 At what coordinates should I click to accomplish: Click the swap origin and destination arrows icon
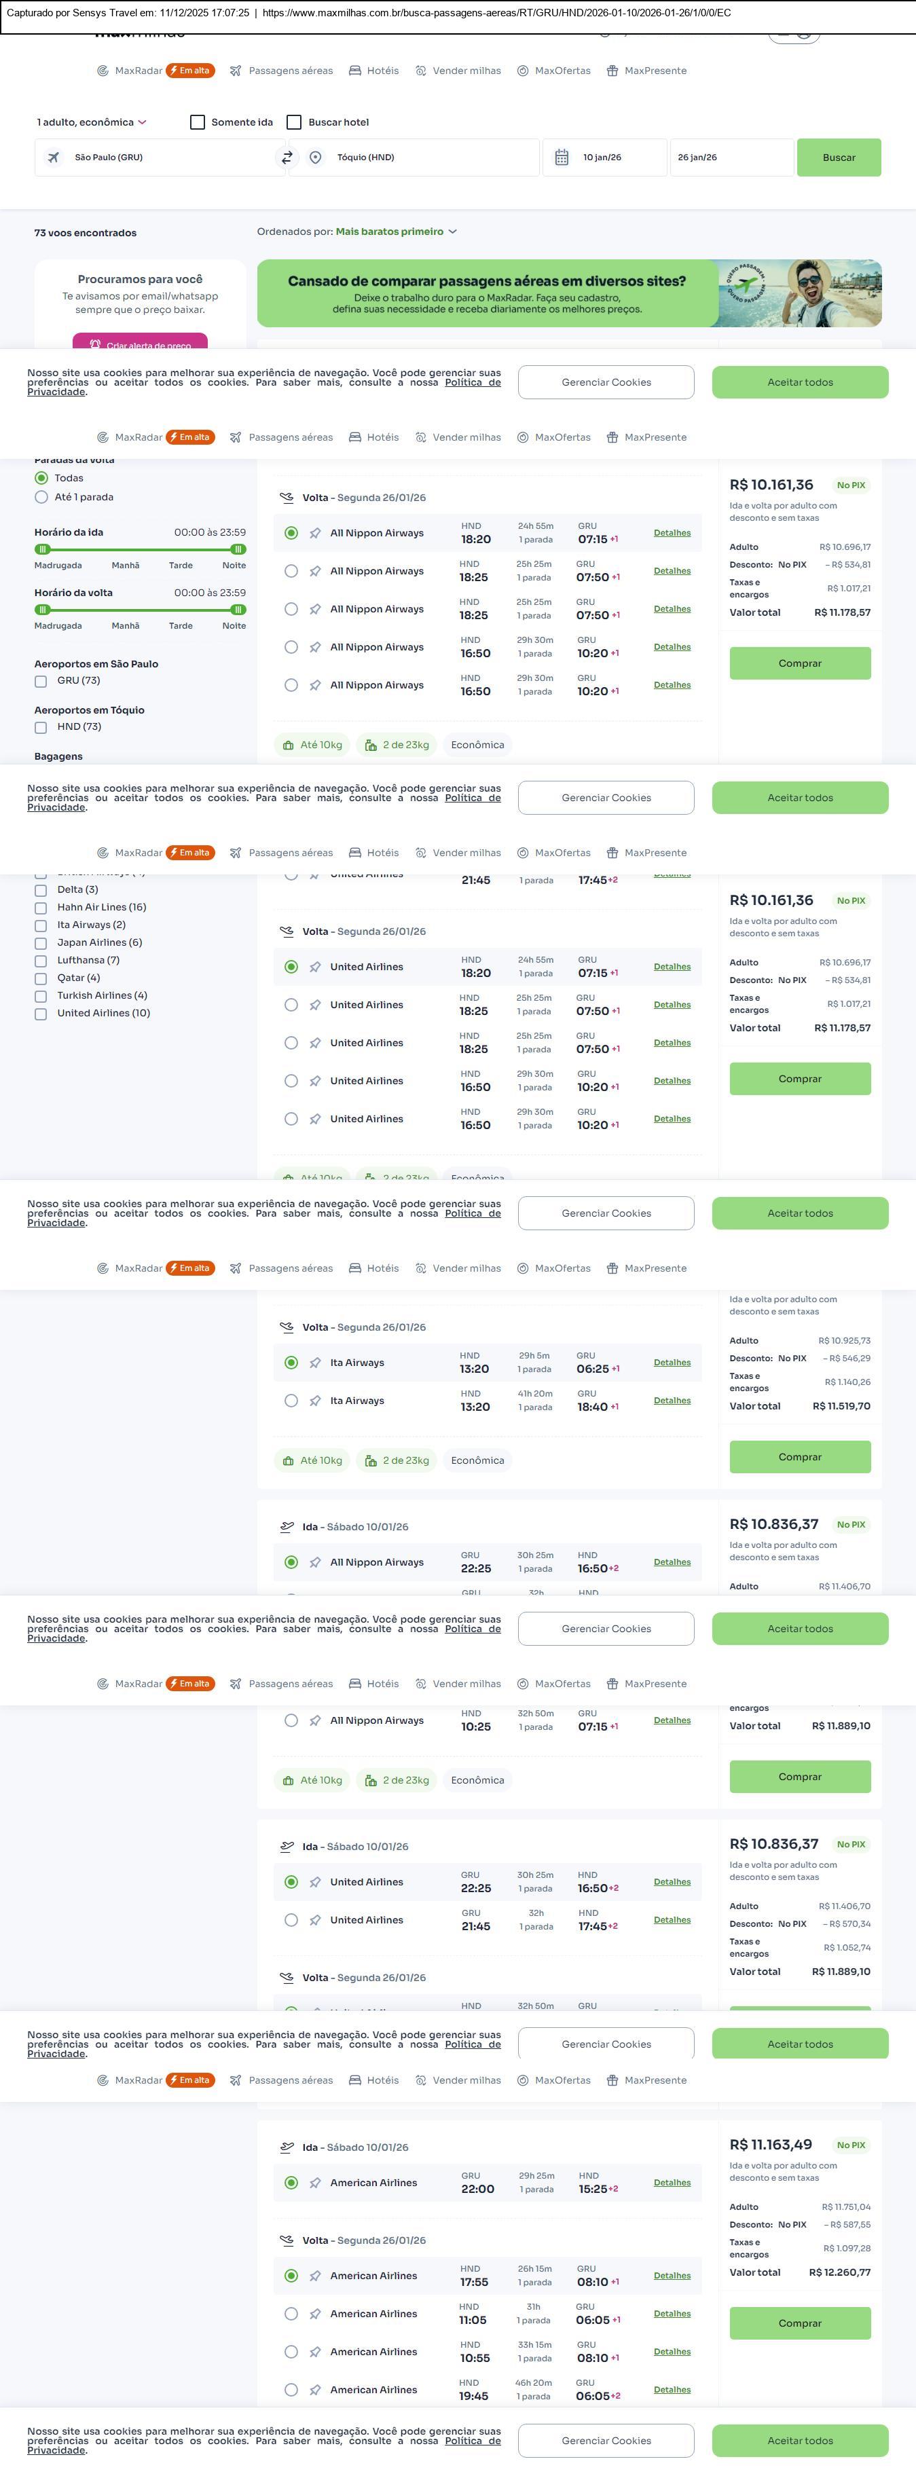[x=286, y=158]
